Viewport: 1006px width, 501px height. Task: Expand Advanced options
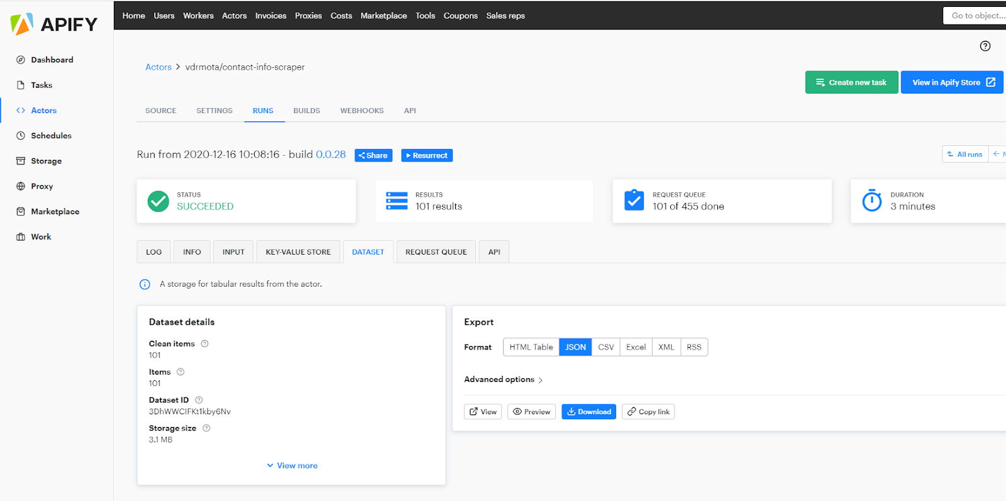pyautogui.click(x=503, y=380)
